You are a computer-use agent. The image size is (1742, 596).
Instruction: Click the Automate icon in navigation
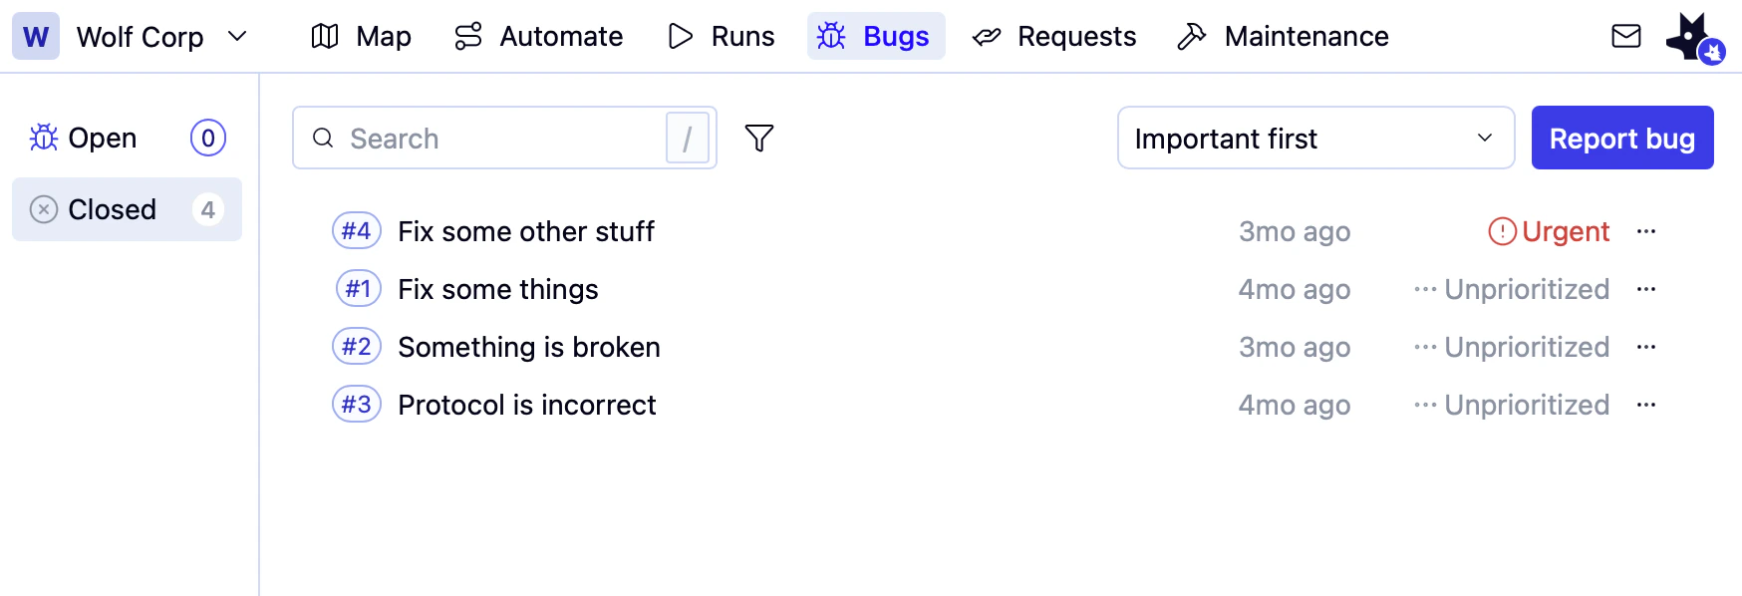(467, 36)
